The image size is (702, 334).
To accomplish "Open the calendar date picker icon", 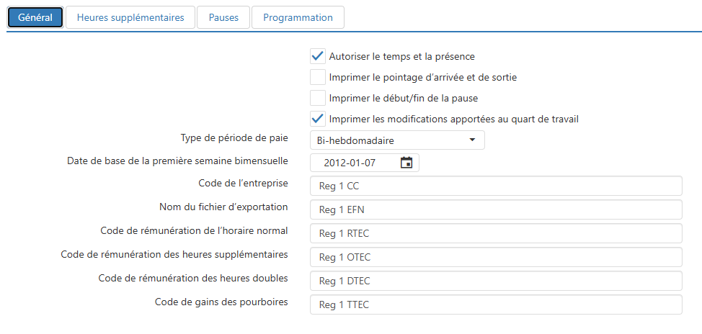I will coord(406,163).
